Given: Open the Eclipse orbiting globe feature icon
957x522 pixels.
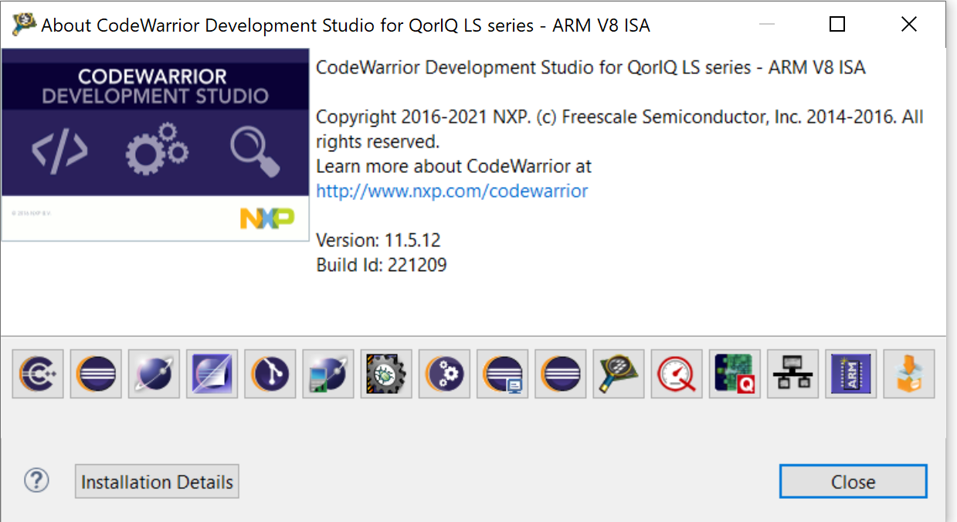Looking at the screenshot, I should 153,373.
